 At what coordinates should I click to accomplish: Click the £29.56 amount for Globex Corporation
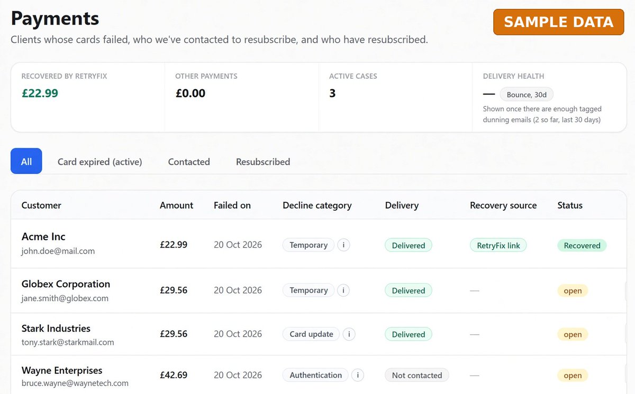pos(174,290)
